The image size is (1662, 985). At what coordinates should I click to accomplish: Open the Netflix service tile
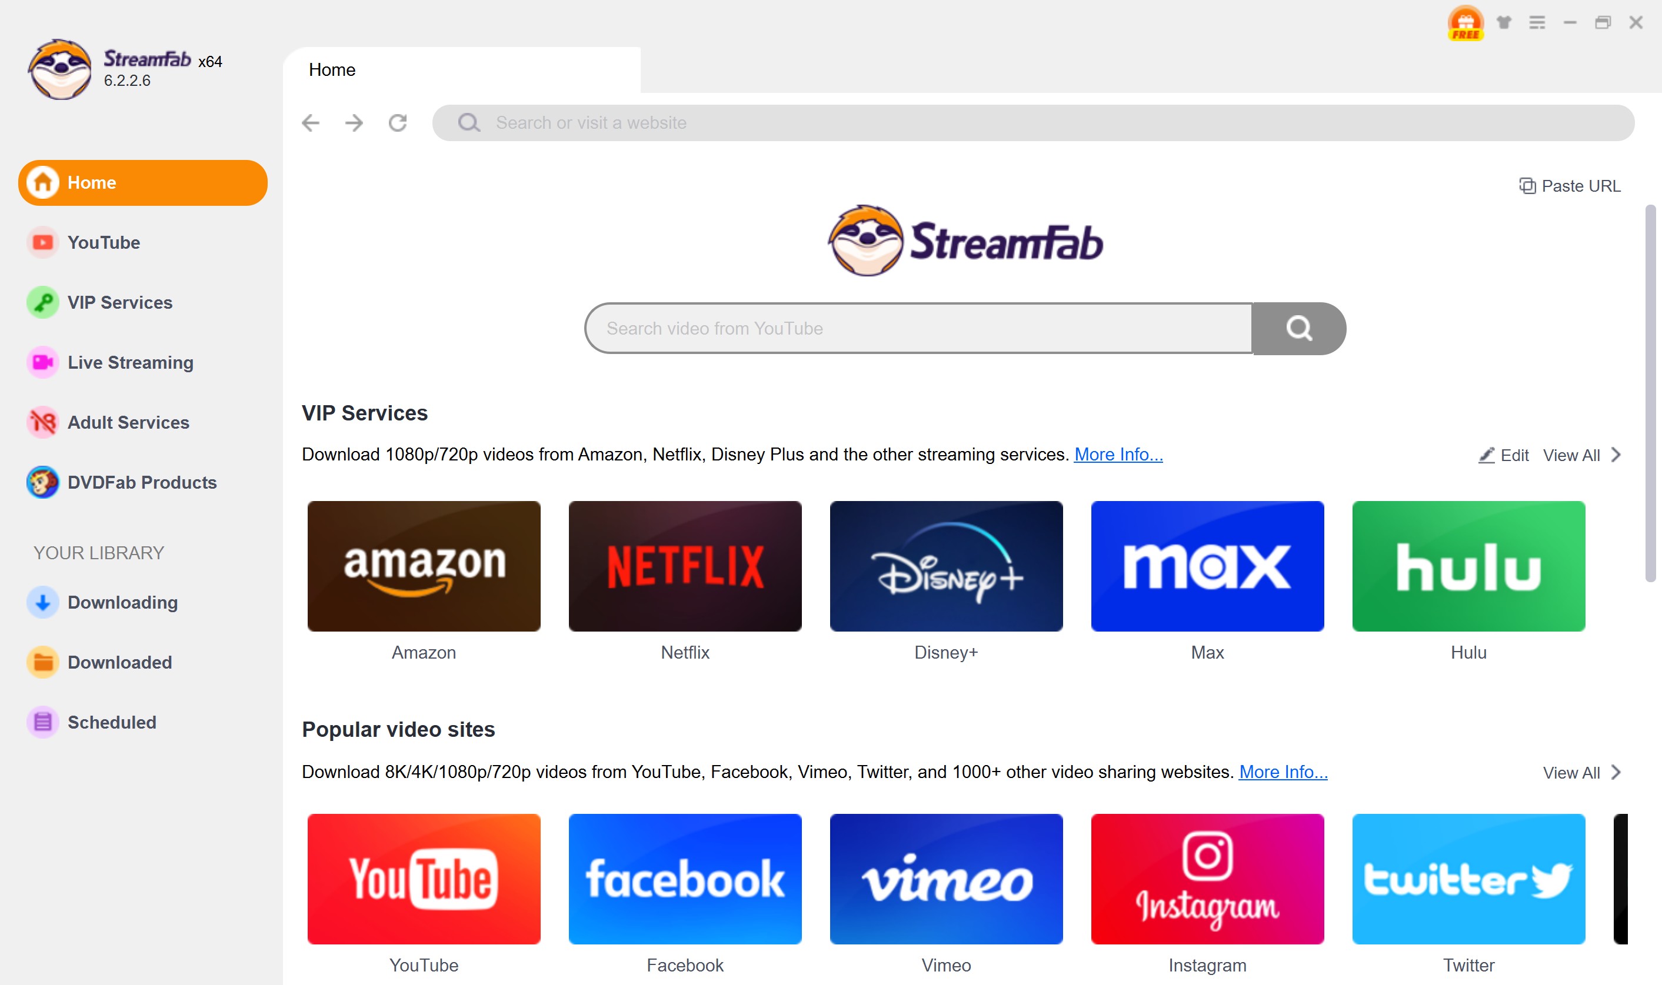[685, 566]
